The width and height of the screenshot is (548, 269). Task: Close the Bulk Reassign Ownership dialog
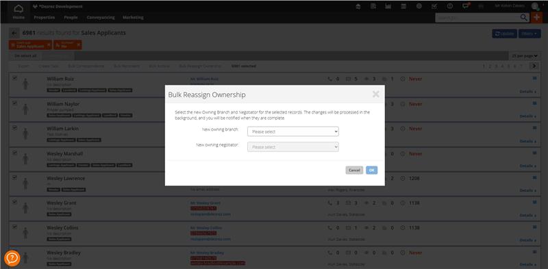(375, 94)
